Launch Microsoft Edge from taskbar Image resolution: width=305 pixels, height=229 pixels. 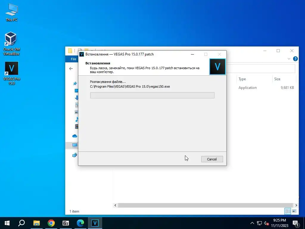pos(80,223)
